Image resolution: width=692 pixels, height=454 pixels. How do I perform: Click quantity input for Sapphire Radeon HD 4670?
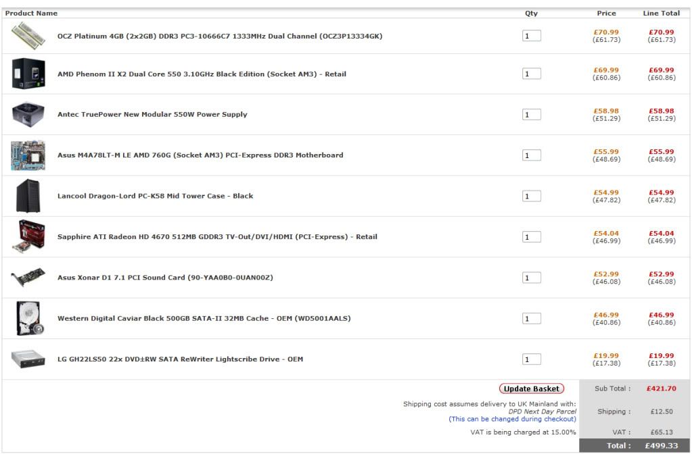click(532, 237)
